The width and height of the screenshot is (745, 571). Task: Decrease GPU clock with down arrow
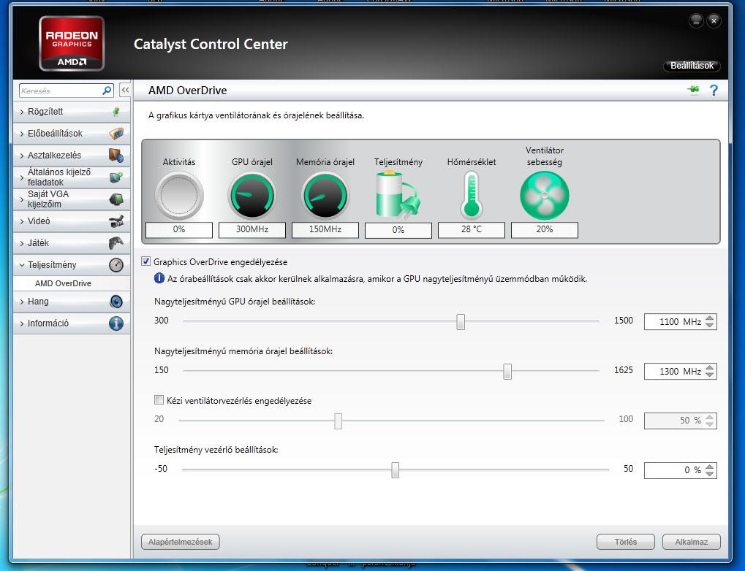click(709, 325)
